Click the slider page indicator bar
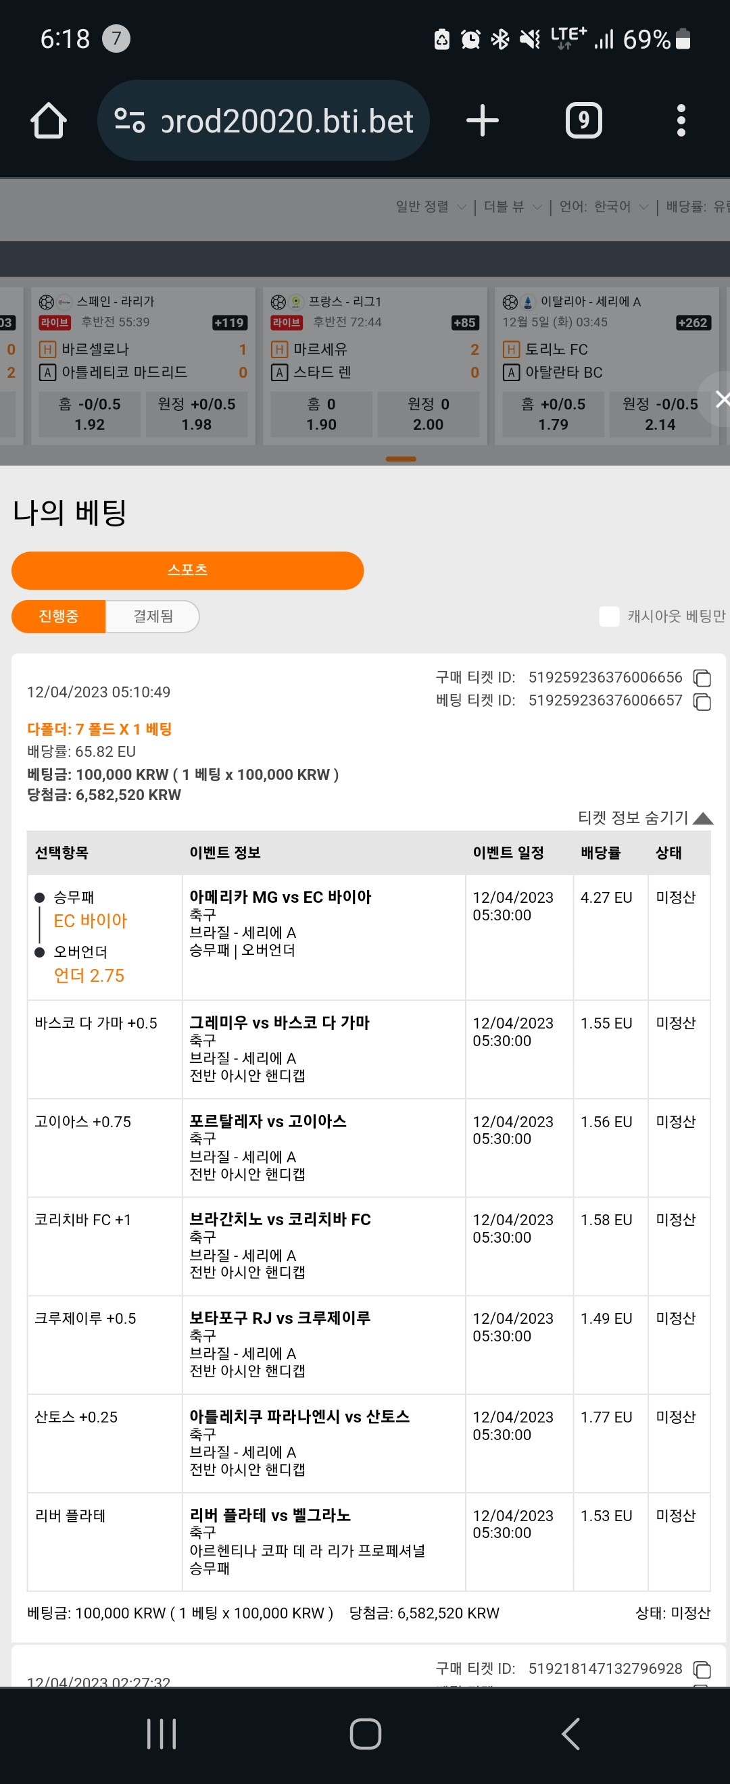 [x=401, y=459]
